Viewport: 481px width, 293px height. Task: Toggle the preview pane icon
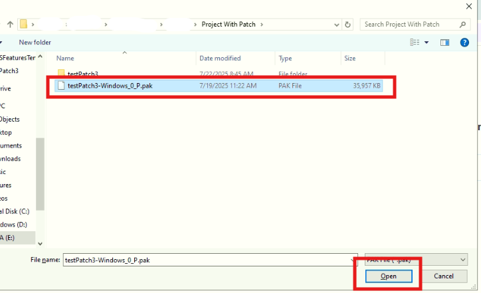tap(444, 42)
